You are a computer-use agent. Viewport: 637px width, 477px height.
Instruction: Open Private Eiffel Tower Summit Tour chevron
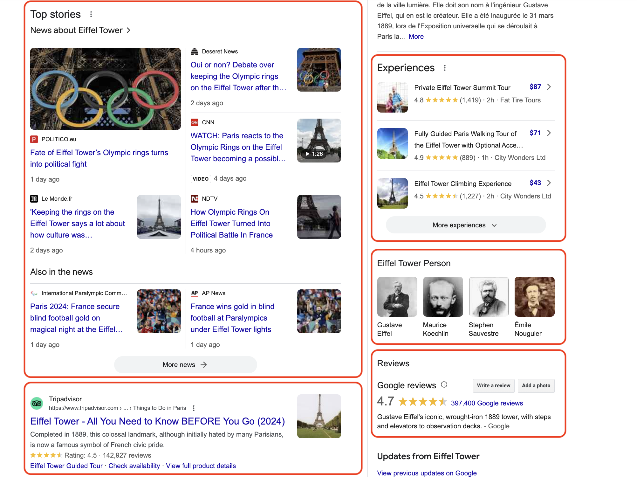click(x=549, y=87)
